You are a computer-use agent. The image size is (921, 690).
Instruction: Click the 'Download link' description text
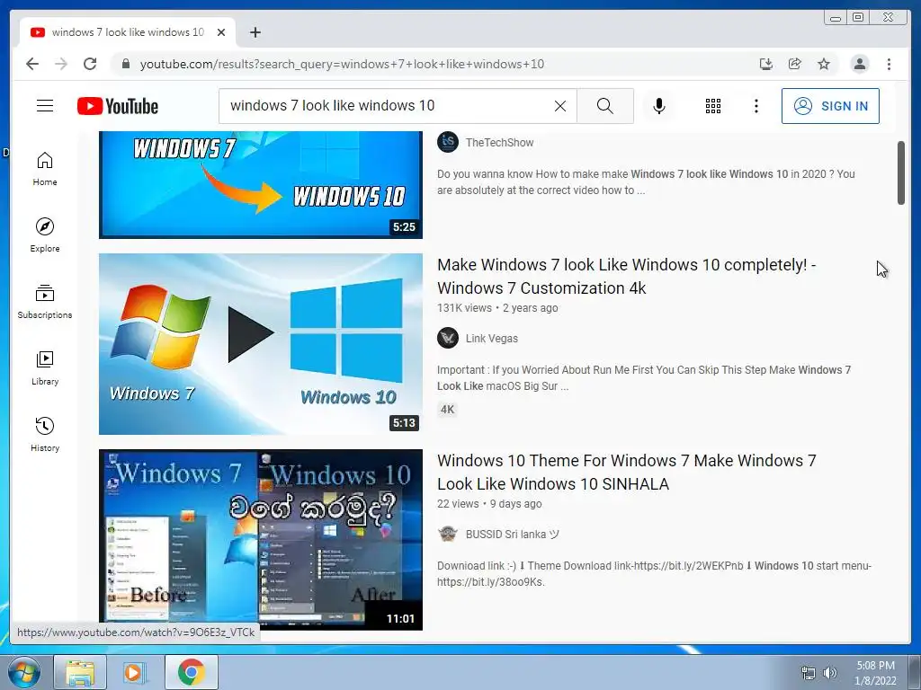tap(655, 574)
